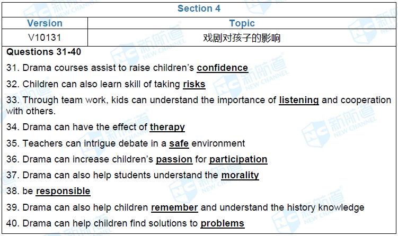
Task: Click the 'Version' column header
Action: point(45,23)
